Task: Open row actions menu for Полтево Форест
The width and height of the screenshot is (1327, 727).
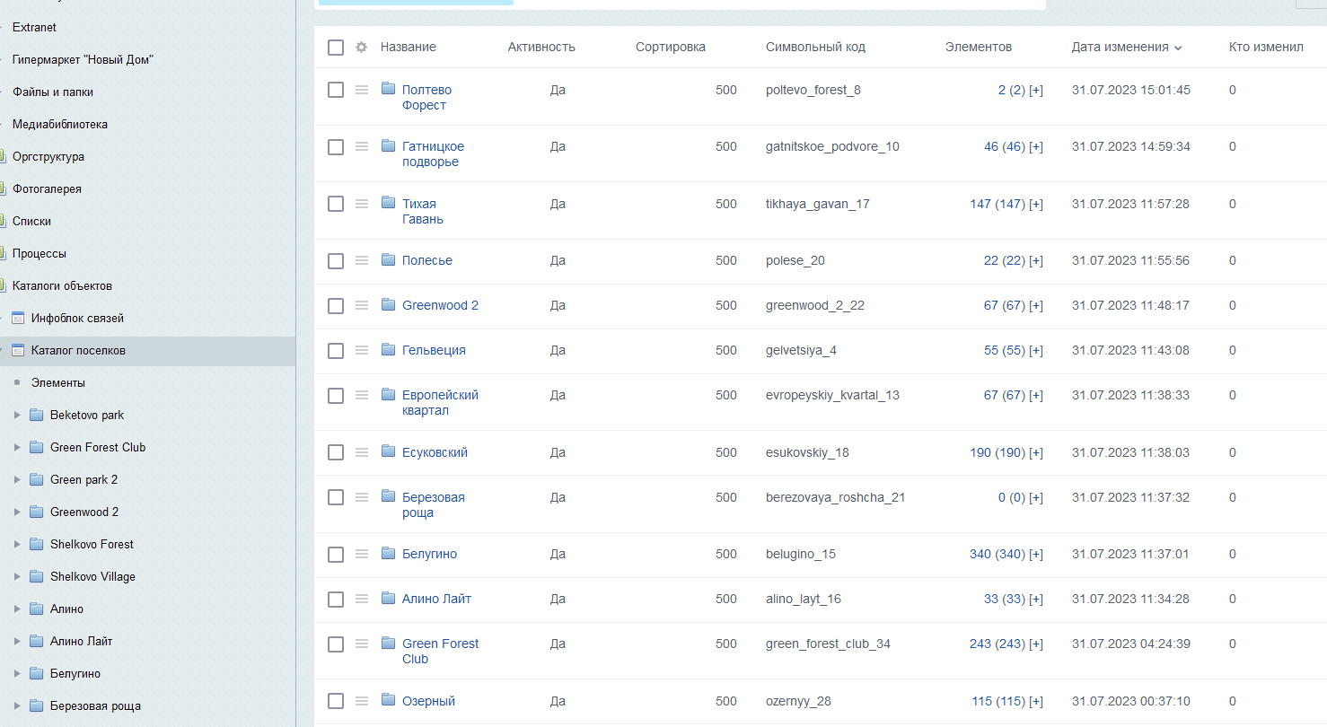Action: (x=362, y=90)
